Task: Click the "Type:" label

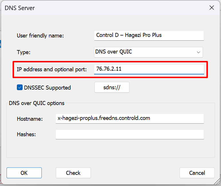Action: 23,52
